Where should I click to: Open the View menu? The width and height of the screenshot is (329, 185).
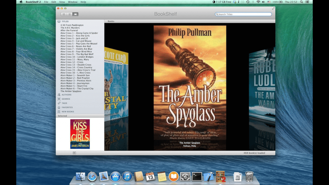click(x=62, y=2)
